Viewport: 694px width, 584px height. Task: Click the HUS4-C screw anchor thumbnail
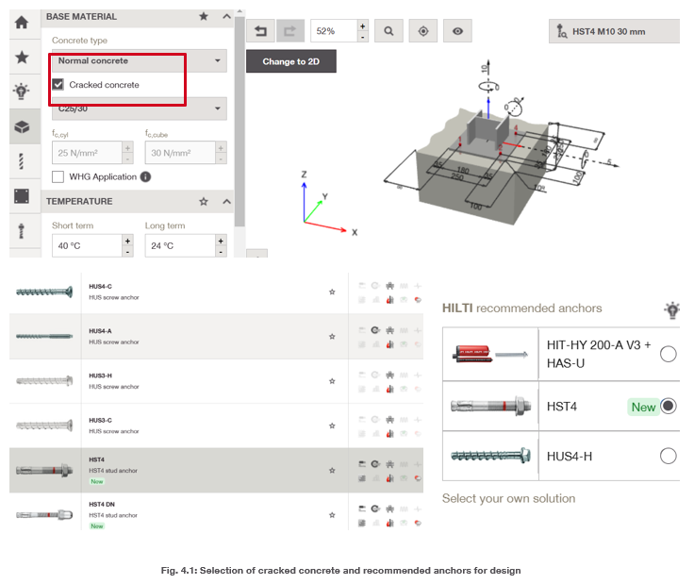point(44,292)
